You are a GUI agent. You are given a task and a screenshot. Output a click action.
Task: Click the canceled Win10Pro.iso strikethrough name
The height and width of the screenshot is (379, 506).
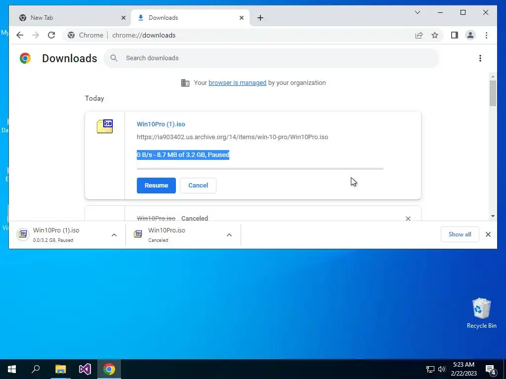coord(156,219)
